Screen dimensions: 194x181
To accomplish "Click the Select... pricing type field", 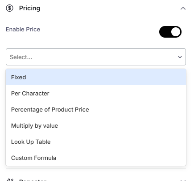I will pos(96,57).
